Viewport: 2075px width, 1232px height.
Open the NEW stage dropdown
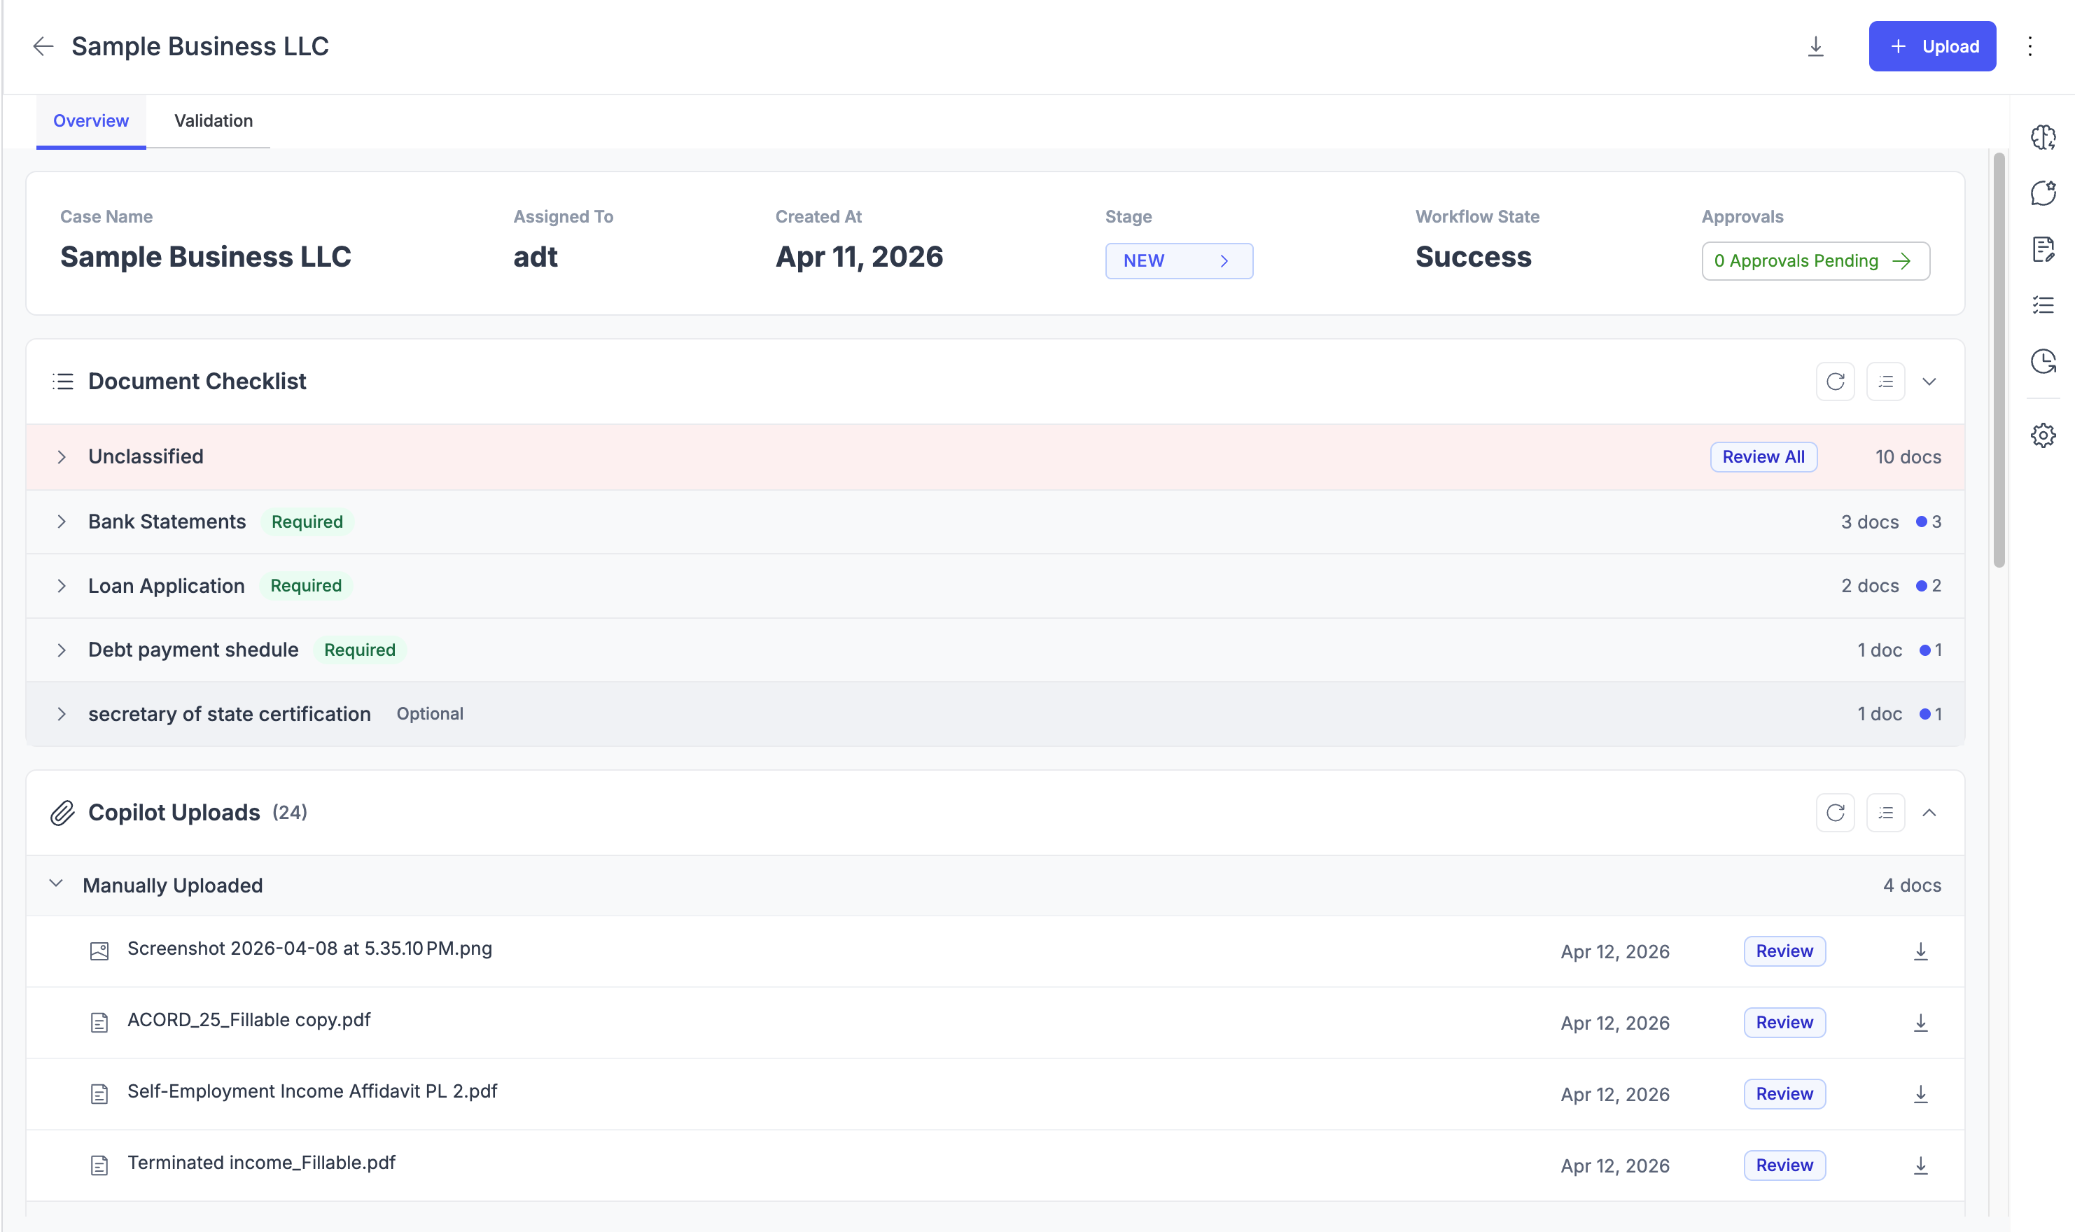point(1178,260)
